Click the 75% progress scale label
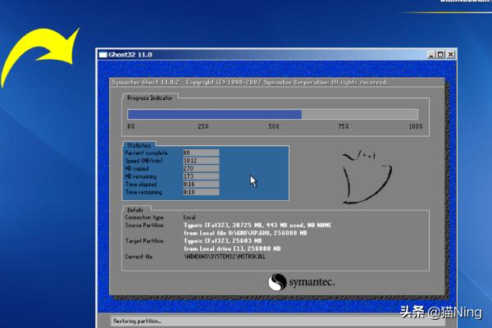The image size is (492, 328). point(344,126)
